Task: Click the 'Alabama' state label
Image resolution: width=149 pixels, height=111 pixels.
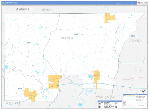Action: (23, 9)
